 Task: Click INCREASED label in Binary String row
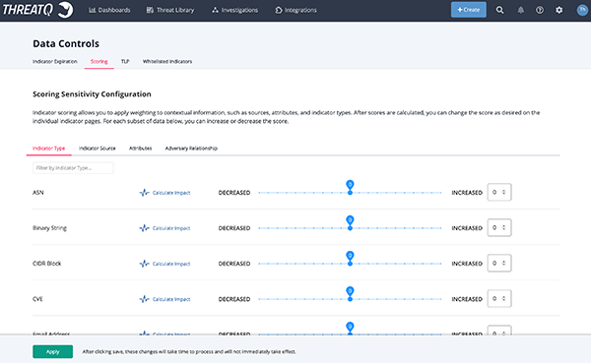point(467,228)
